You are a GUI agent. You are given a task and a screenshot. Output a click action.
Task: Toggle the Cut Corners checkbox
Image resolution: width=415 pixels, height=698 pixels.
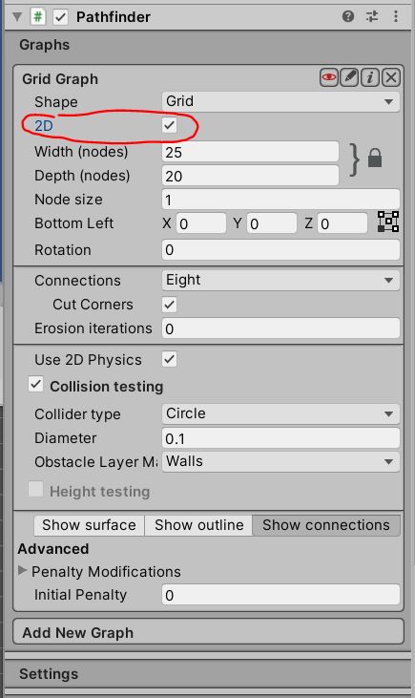[170, 305]
